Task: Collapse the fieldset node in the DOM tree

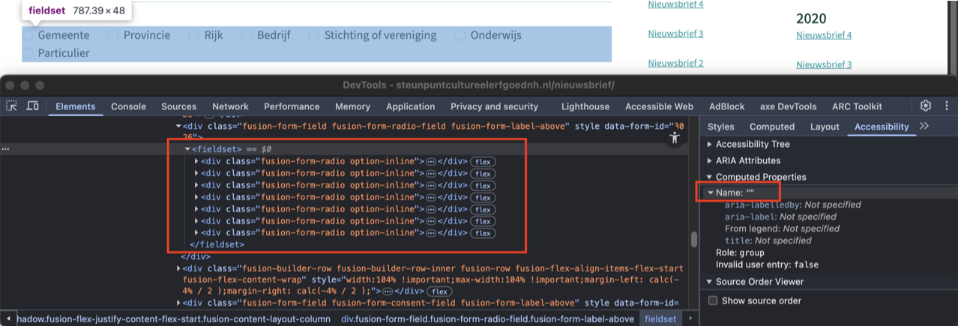Action: pos(187,149)
